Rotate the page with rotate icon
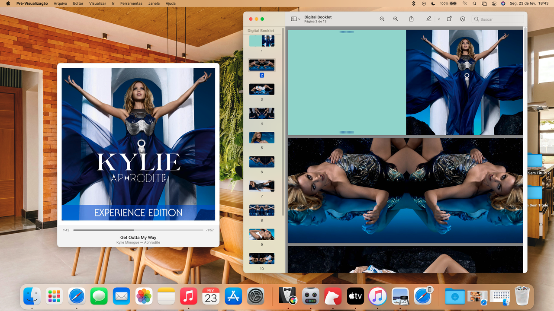The width and height of the screenshot is (554, 311). (x=449, y=19)
